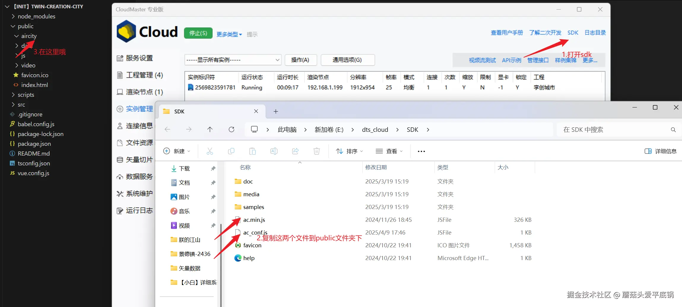Select instance row 2569823591781

point(395,88)
